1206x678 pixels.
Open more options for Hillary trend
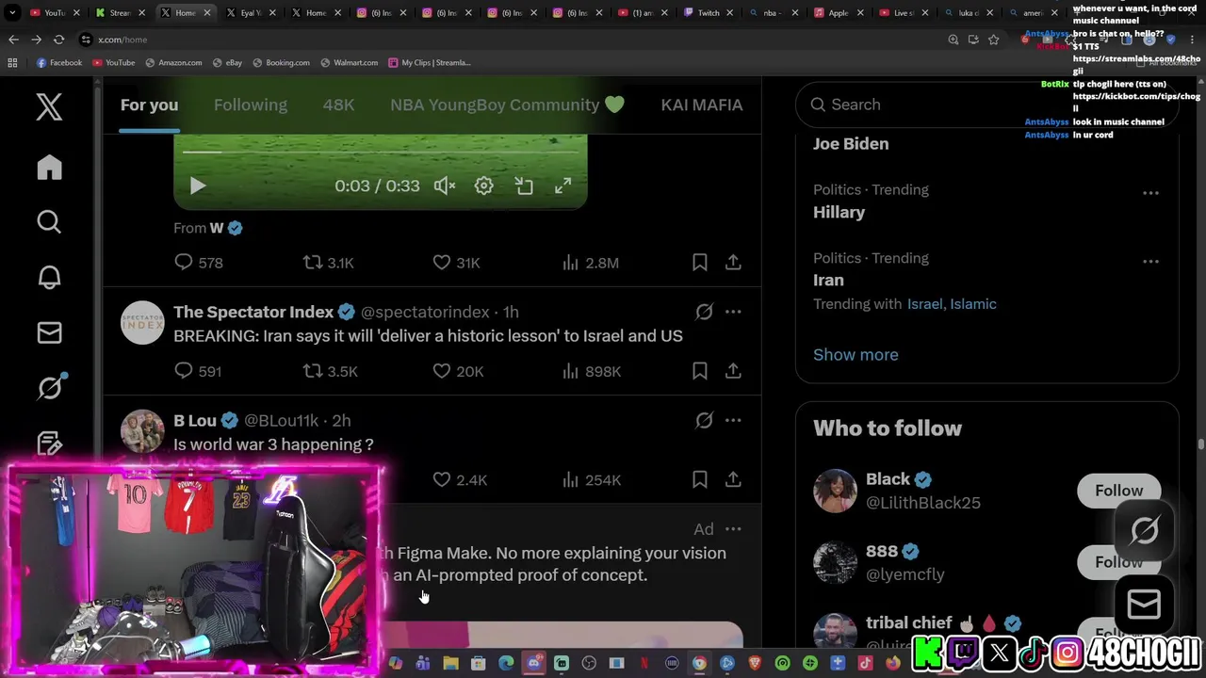click(x=1150, y=192)
